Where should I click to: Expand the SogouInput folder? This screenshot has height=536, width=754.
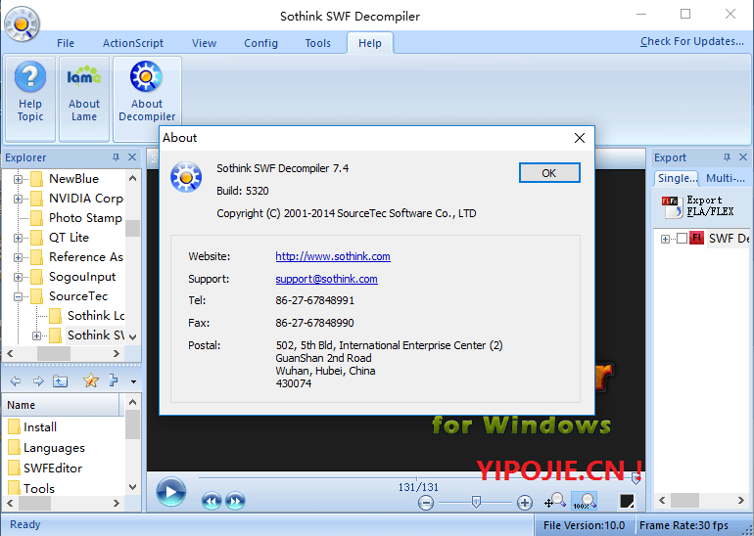click(x=18, y=278)
